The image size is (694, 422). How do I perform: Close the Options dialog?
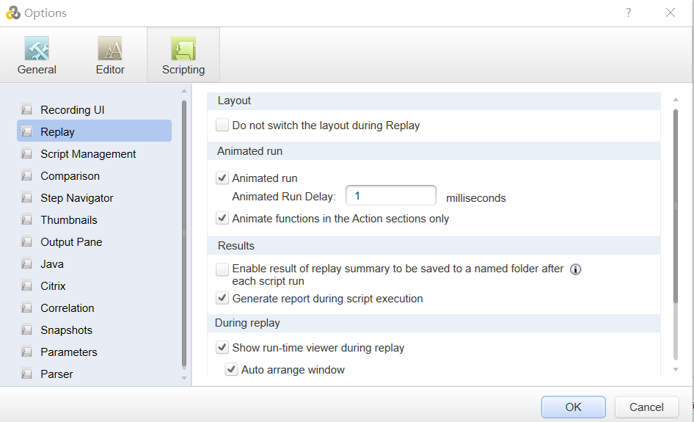click(671, 12)
